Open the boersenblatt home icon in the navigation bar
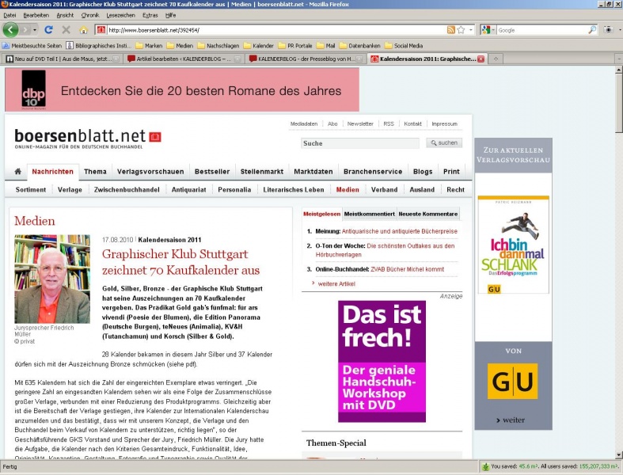 click(18, 172)
